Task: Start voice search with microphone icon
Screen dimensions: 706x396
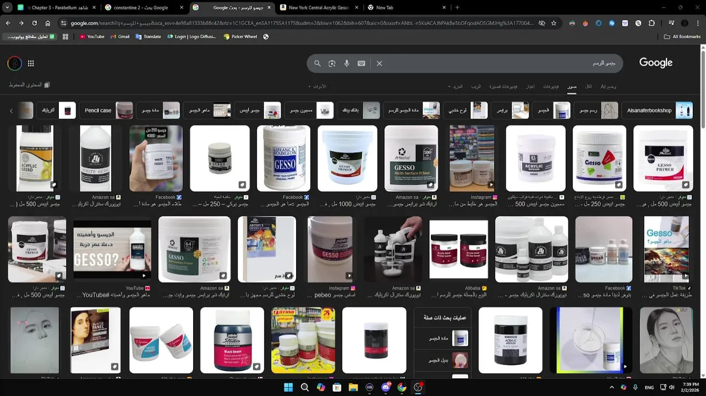Action: pyautogui.click(x=347, y=63)
